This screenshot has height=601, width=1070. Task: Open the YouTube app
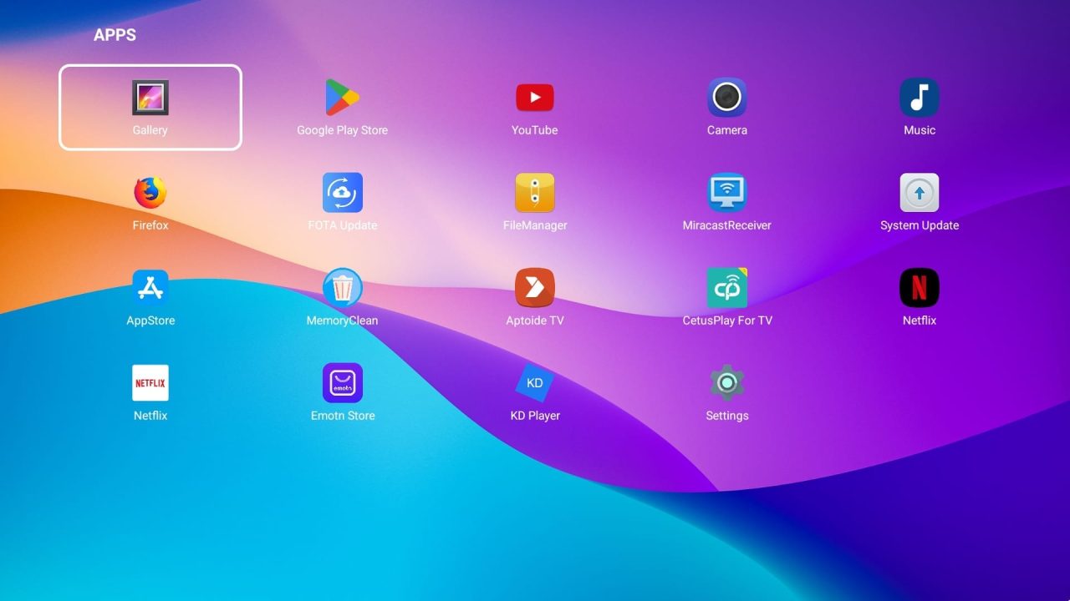click(535, 98)
